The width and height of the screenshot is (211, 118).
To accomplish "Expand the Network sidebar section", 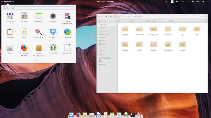I will pyautogui.click(x=102, y=65).
